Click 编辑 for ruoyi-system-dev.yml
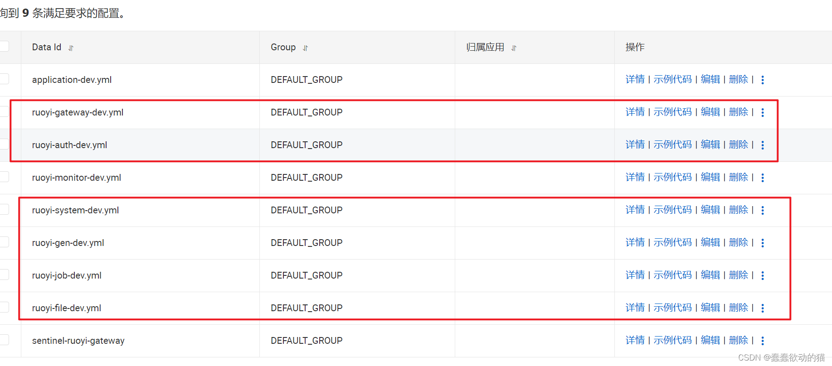The image size is (832, 366). point(710,210)
